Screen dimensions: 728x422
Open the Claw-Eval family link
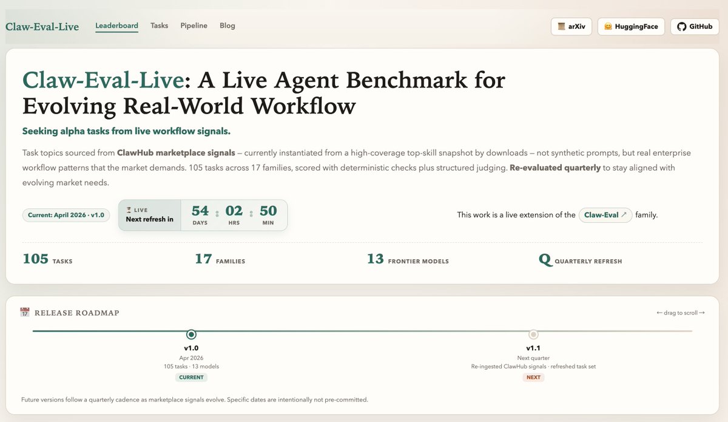tap(605, 215)
